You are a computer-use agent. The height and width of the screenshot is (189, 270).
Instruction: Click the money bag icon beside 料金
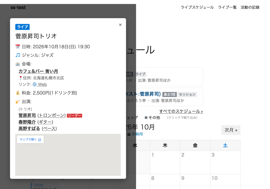click(x=18, y=93)
